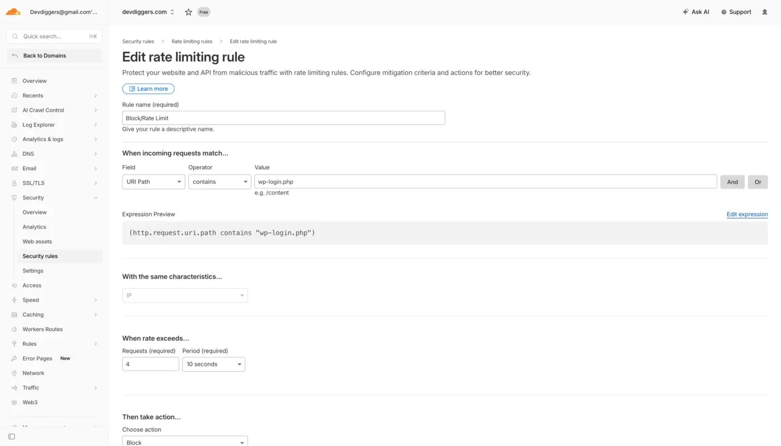The image size is (781, 446).
Task: Expand the Rules section chevron
Action: pos(96,344)
